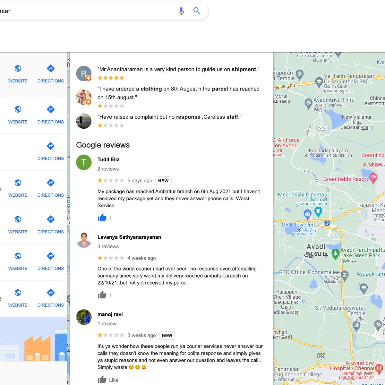Click the second listing's website globe icon

18,109
